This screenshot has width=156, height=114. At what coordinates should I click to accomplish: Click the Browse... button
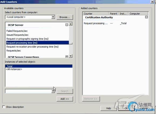(65, 17)
